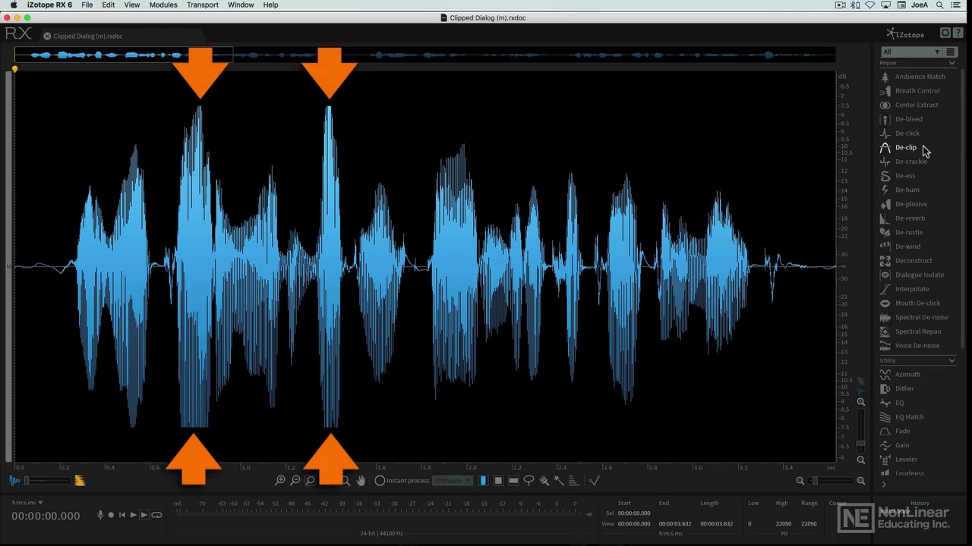
Task: Open the Spectral De-noise module
Action: 914,317
